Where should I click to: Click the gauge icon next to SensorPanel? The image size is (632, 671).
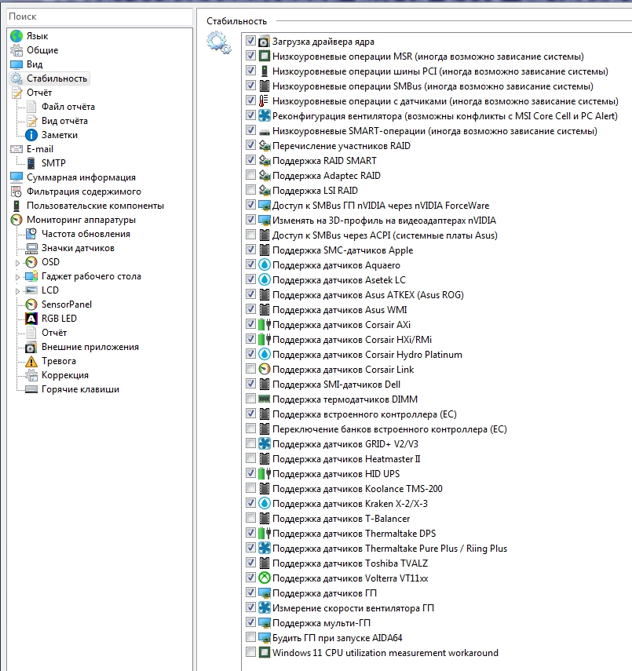click(31, 305)
